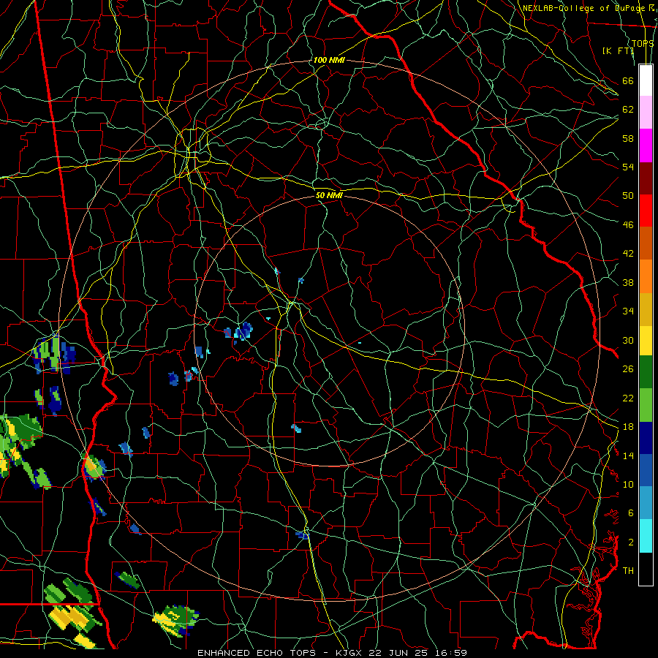Click the '62' legend value label
The height and width of the screenshot is (658, 658).
[628, 110]
